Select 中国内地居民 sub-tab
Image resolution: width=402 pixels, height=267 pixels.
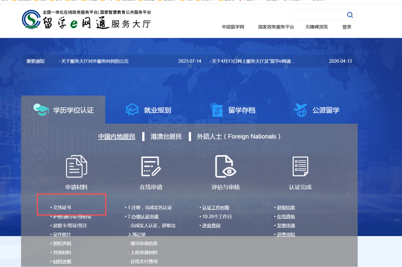117,136
